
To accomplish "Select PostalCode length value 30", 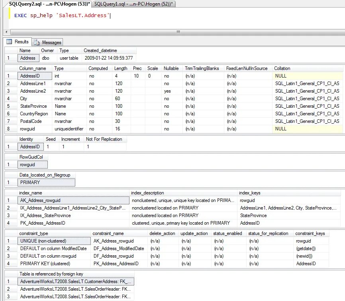I will pos(122,121).
